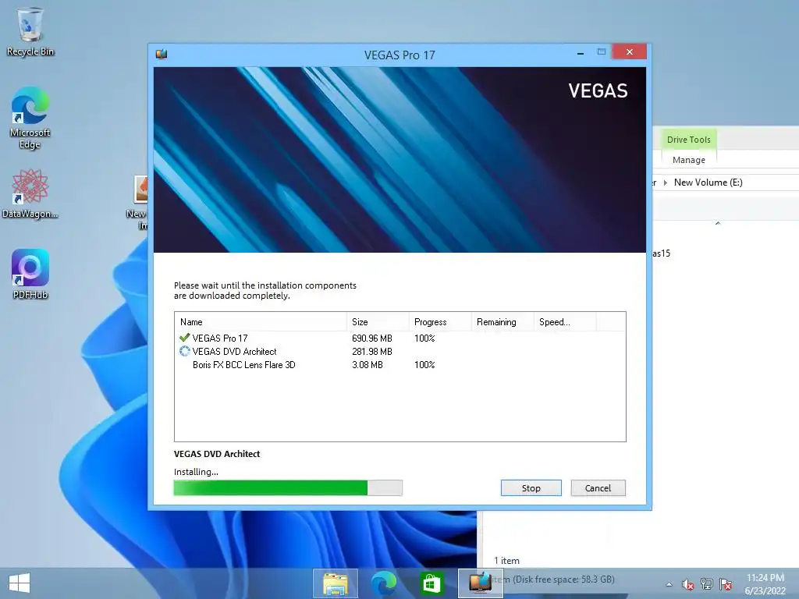799x599 pixels.
Task: Select the Boris FX BCC Lens Flare 3D row
Action: point(400,365)
